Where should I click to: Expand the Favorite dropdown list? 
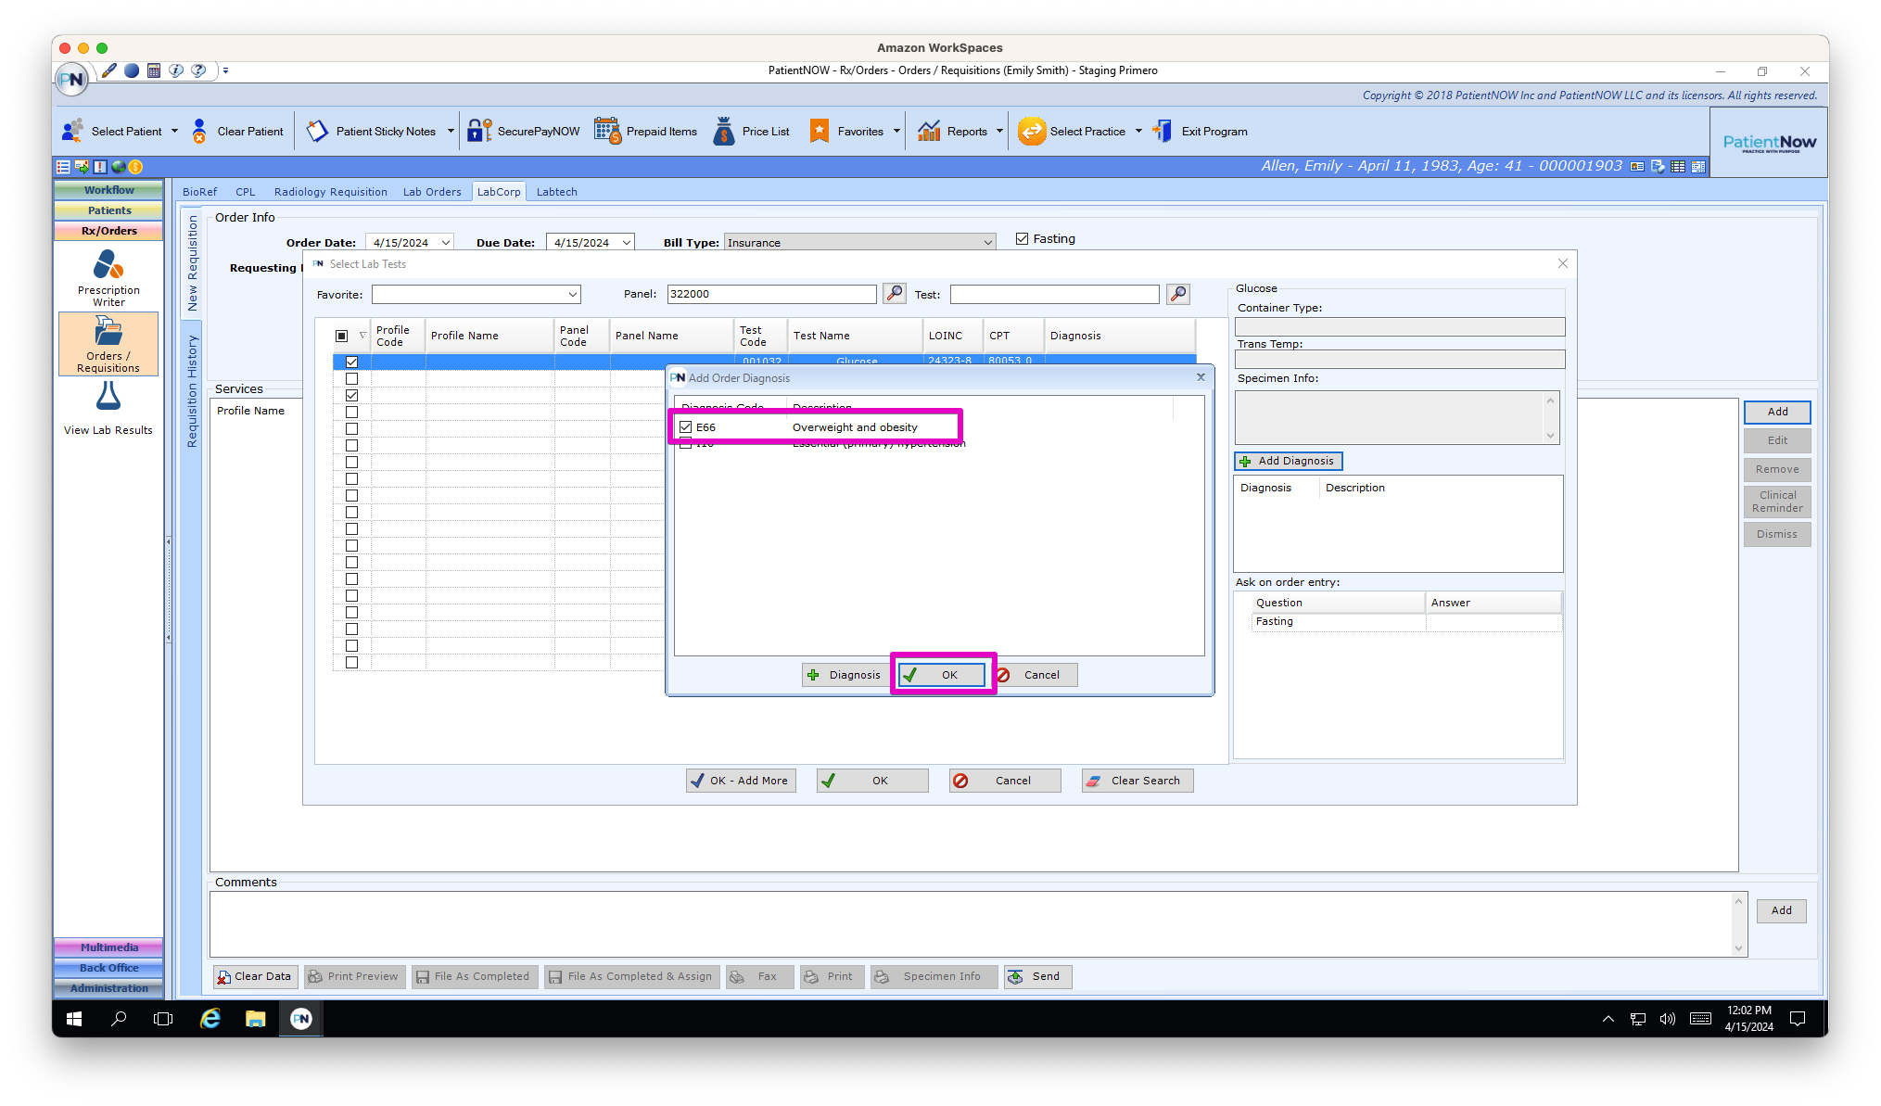pyautogui.click(x=573, y=294)
